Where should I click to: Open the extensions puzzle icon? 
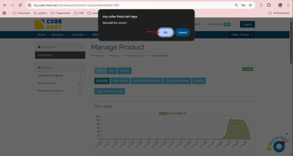(269, 5)
